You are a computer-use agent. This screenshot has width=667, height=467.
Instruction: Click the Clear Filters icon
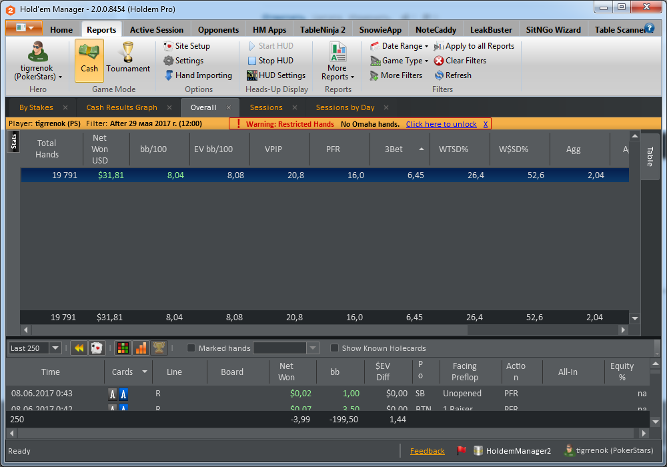tap(439, 61)
